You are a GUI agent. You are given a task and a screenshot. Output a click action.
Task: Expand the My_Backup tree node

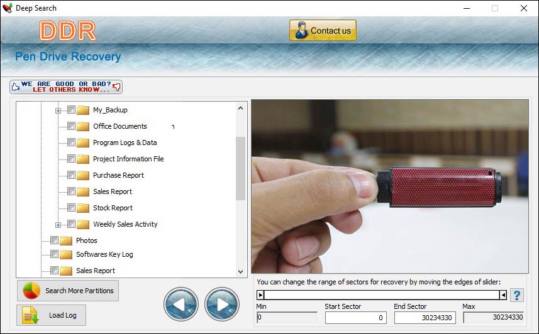click(58, 110)
